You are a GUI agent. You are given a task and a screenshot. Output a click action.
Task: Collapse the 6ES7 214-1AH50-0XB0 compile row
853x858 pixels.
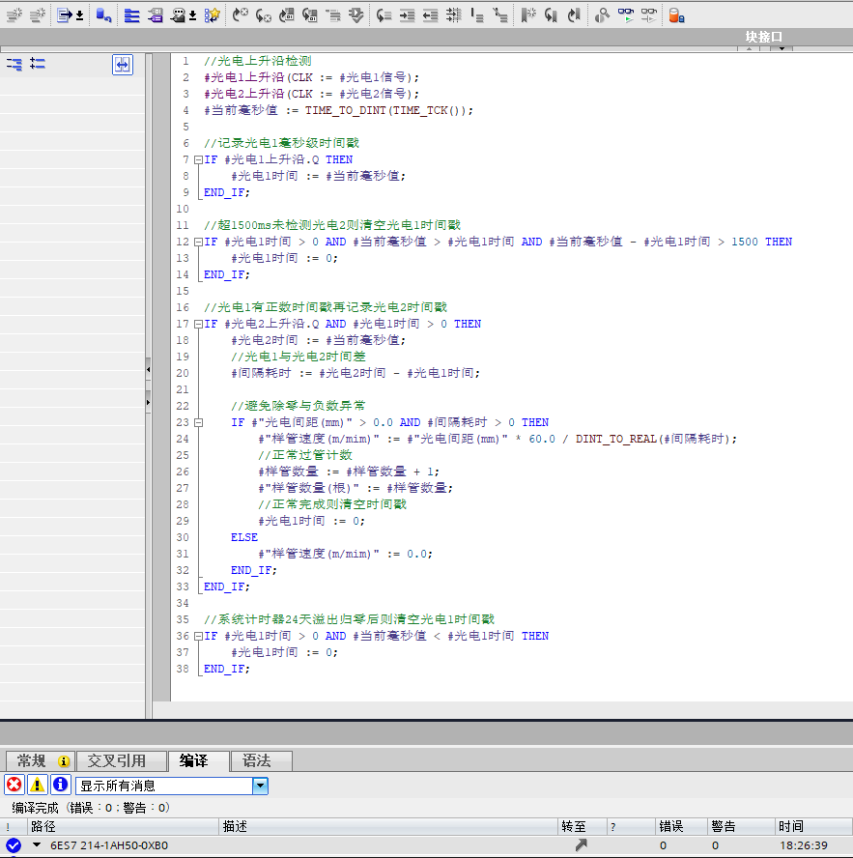(37, 844)
